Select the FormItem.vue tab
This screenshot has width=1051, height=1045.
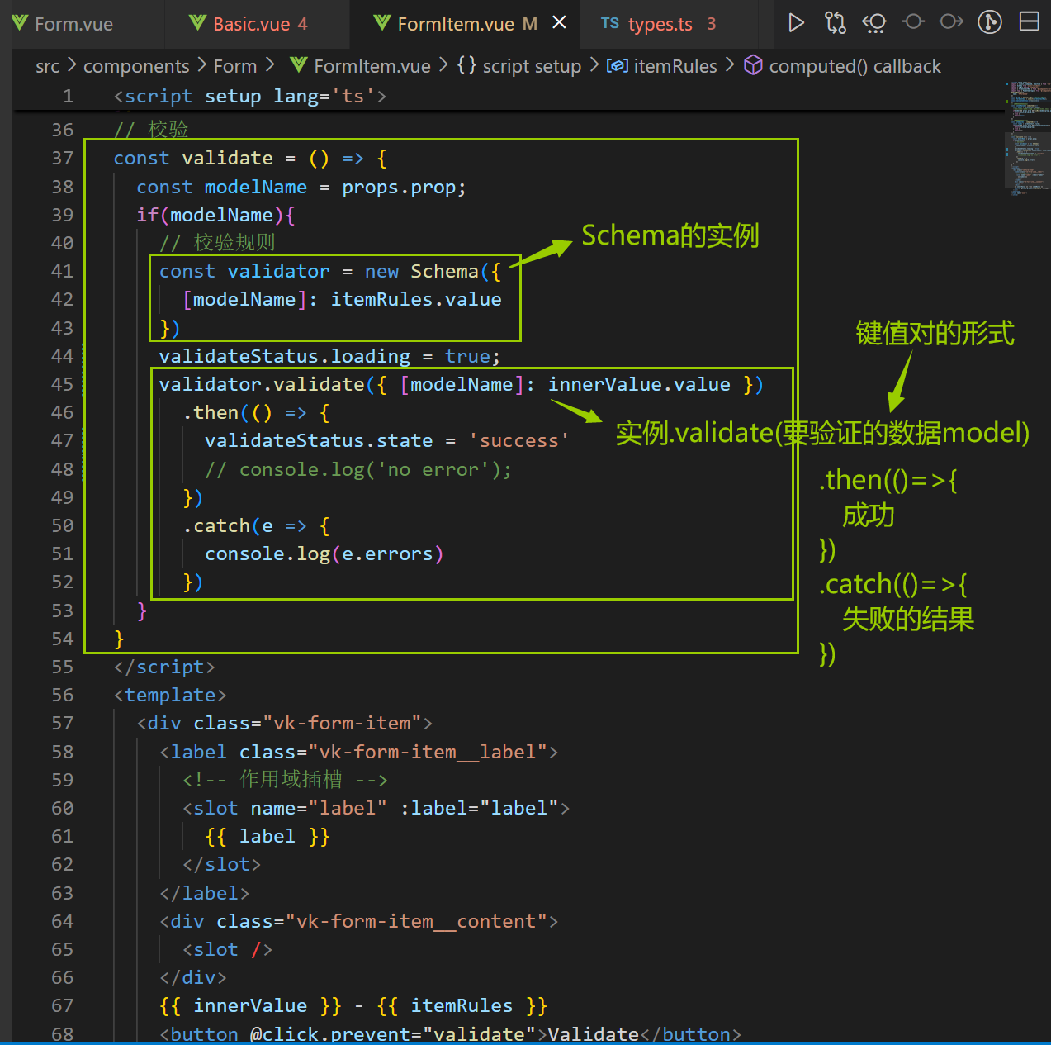[x=456, y=24]
